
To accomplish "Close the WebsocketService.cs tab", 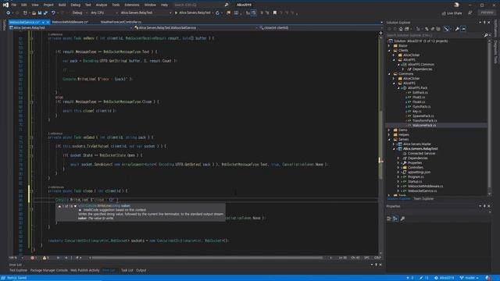I will pos(48,23).
